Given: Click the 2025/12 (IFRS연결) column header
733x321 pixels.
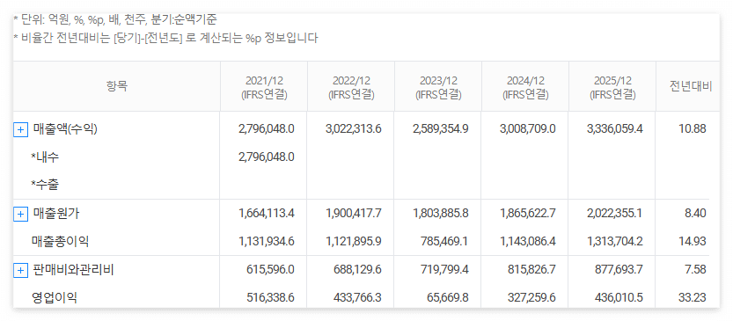Looking at the screenshot, I should [x=612, y=87].
